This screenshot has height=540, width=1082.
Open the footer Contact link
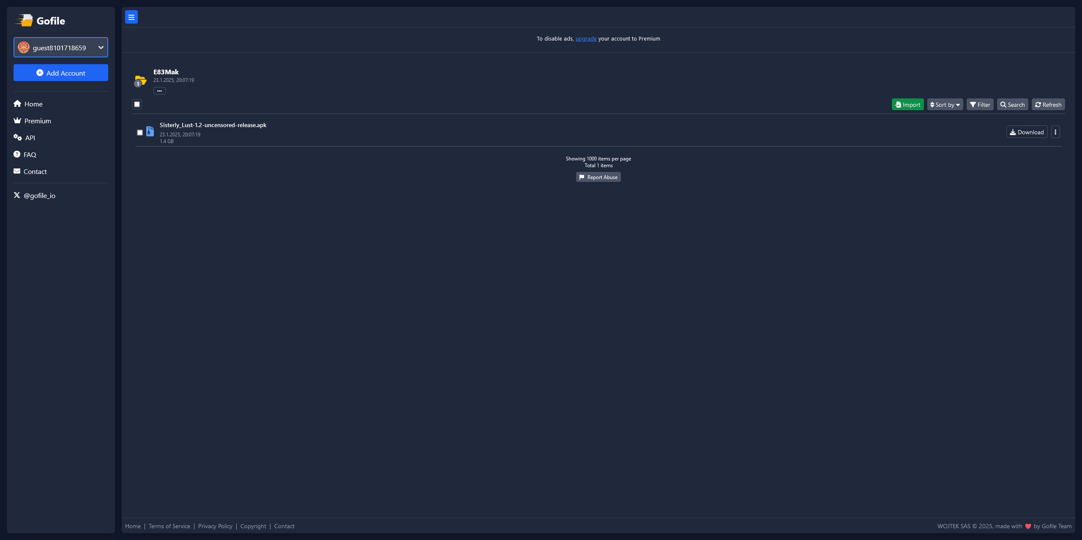point(284,526)
